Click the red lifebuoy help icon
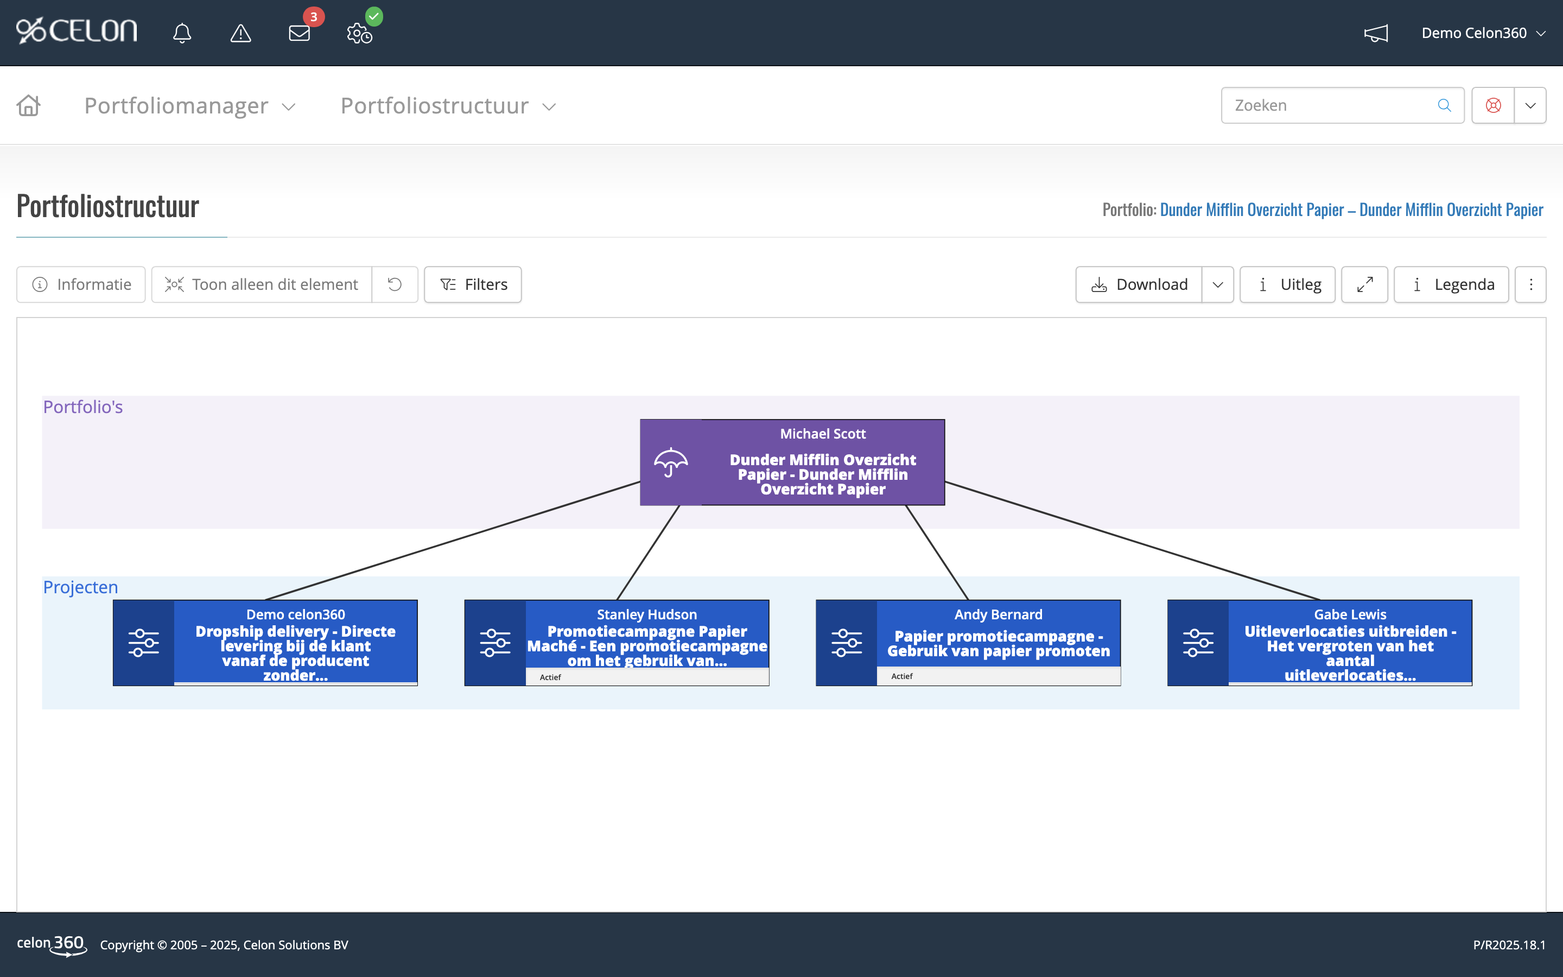The image size is (1563, 977). (1492, 105)
